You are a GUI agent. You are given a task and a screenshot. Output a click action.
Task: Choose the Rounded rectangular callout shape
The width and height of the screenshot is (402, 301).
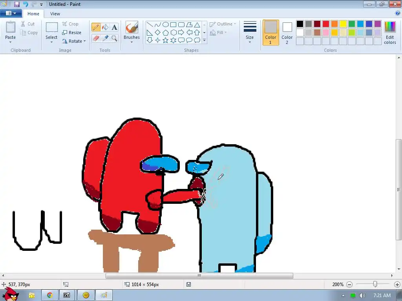coord(181,40)
